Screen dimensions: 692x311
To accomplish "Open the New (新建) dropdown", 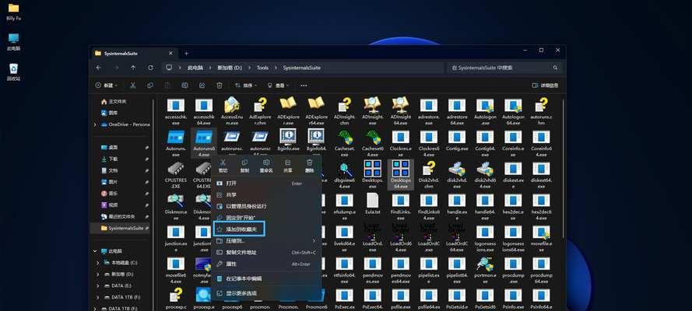I will [107, 86].
